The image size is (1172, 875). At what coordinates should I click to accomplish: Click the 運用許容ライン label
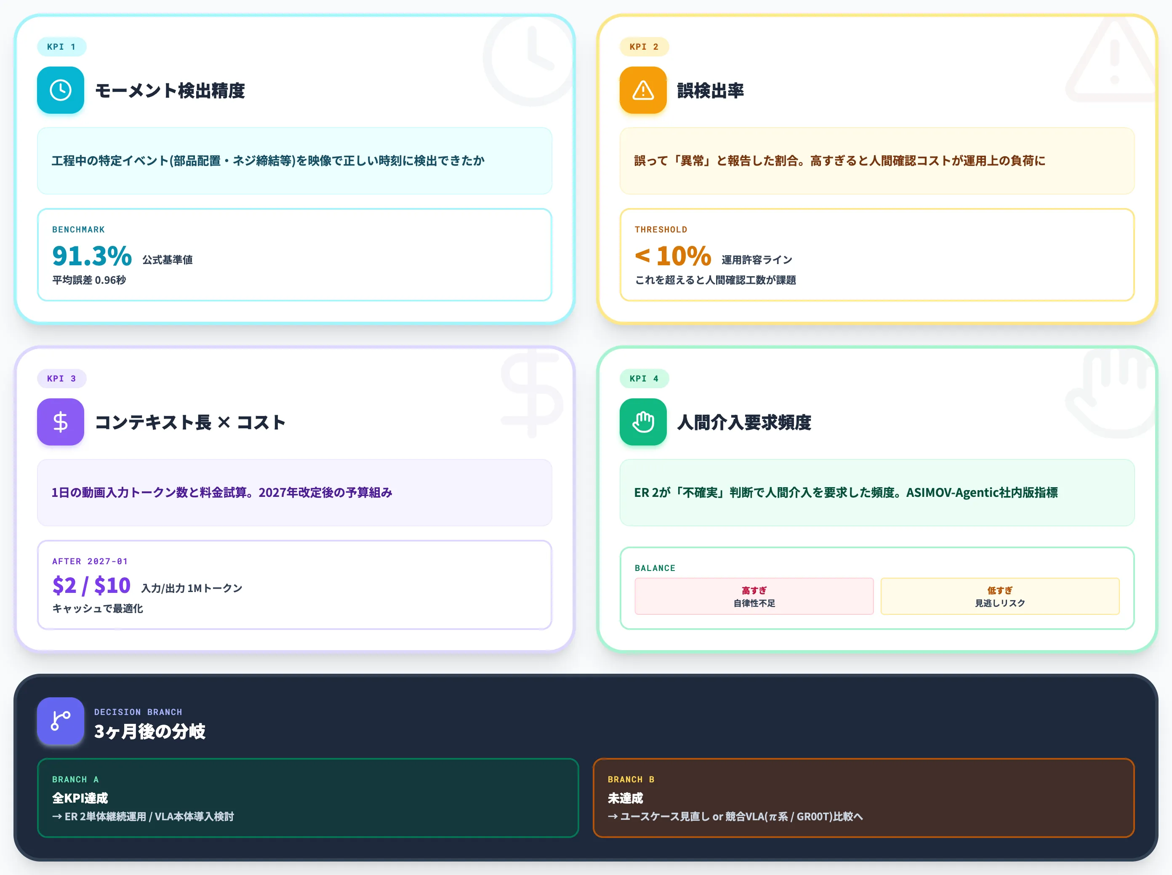[757, 260]
